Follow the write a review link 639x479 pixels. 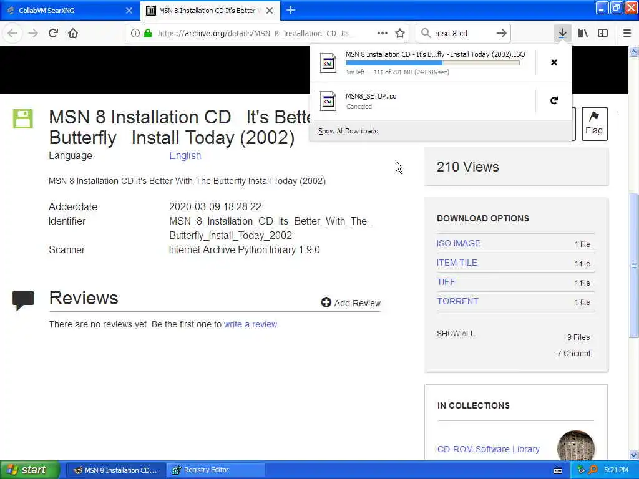click(251, 324)
